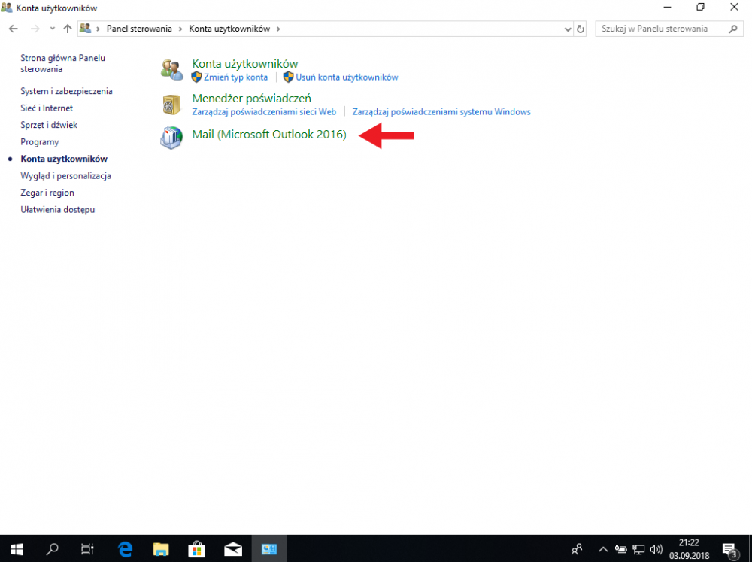Select the Konta użytkowników breadcrumb
The image size is (752, 562).
coord(229,29)
